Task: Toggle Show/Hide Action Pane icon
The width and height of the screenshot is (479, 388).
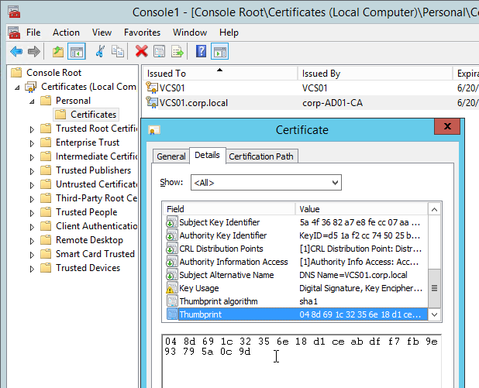Action: 219,51
